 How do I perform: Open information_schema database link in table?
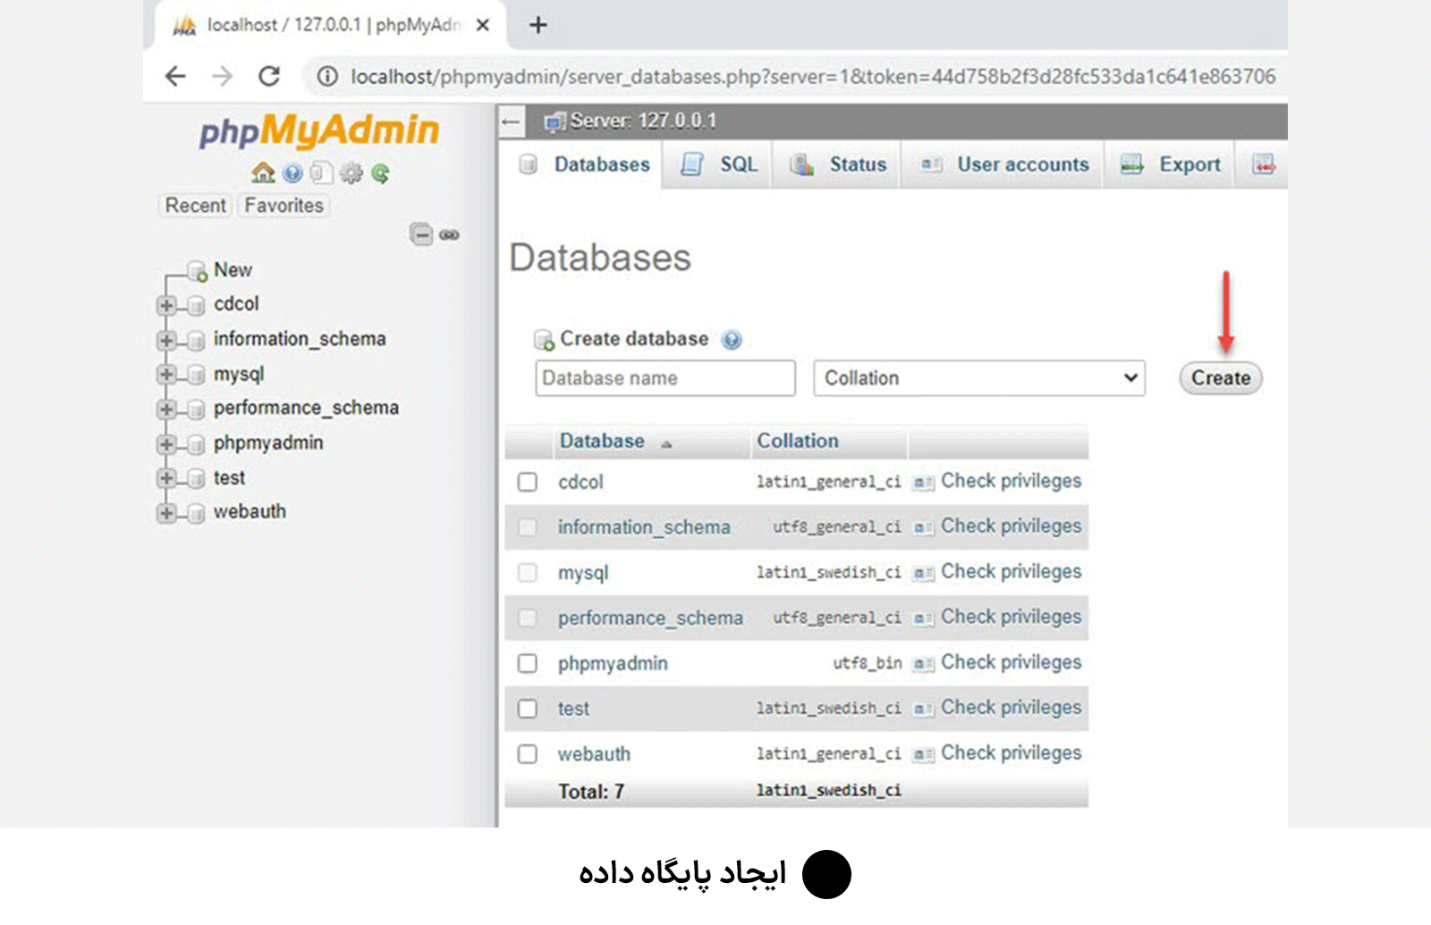[x=644, y=528]
